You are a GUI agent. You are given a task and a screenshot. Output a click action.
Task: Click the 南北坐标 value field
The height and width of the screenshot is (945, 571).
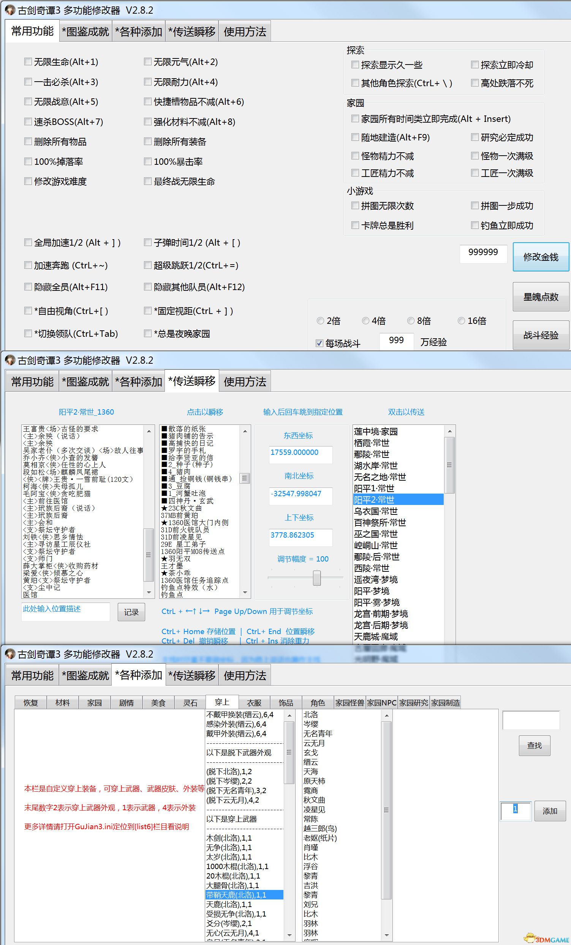[x=301, y=495]
